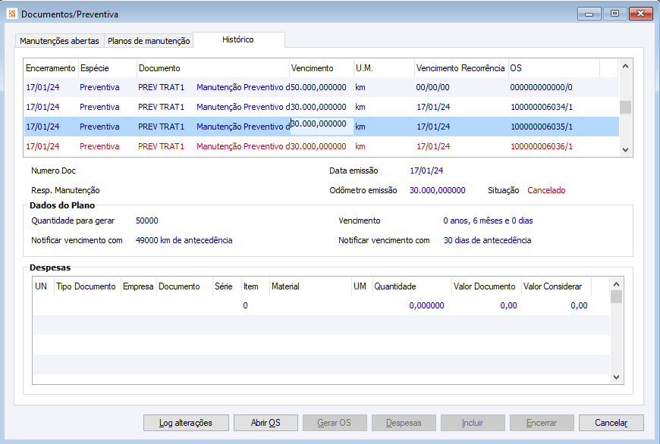
Task: Open the Planos de manutenção tab
Action: tap(149, 41)
